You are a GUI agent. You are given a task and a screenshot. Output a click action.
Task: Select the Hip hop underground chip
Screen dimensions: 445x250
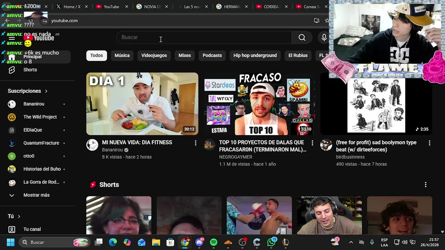(x=255, y=56)
